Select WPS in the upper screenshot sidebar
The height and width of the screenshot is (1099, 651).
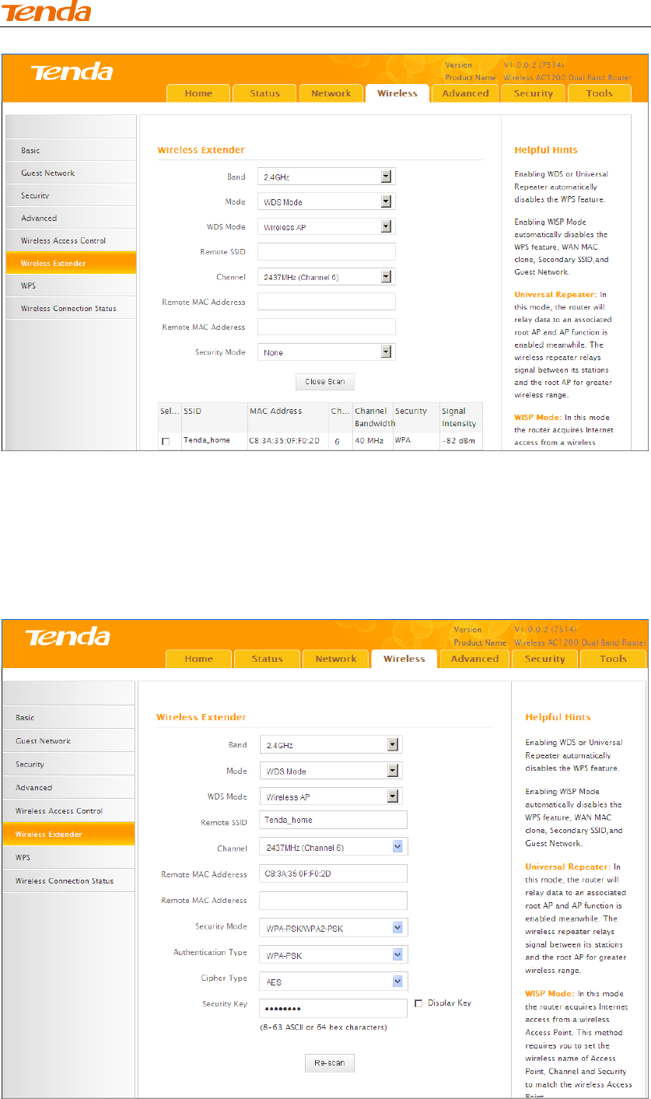[x=71, y=285]
